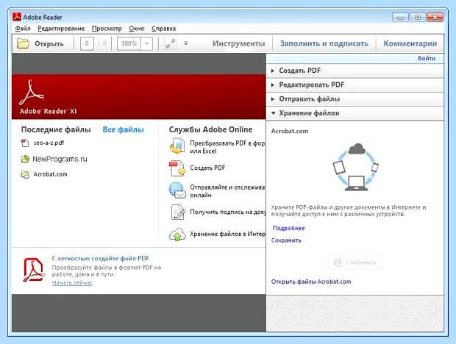
Task: Expand the Создать PDF section
Action: (x=355, y=71)
